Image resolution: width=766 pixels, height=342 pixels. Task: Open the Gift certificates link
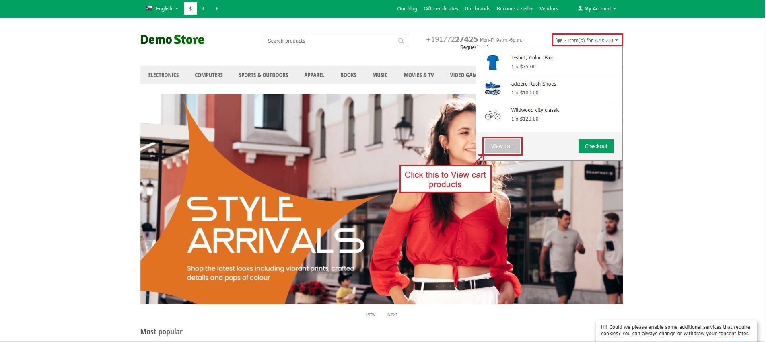coord(441,8)
